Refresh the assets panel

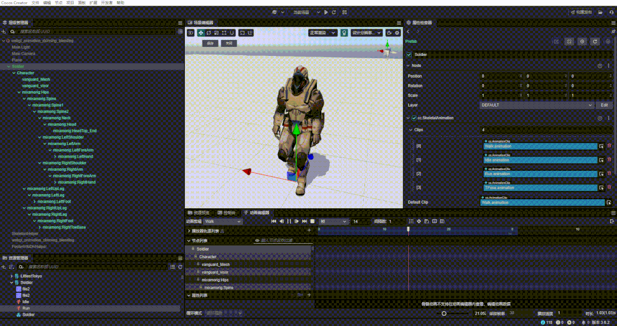tap(180, 267)
